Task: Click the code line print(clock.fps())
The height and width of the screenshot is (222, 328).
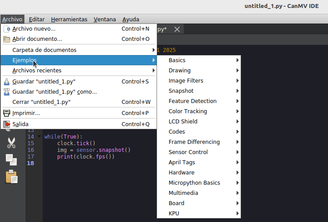Action: click(86, 157)
